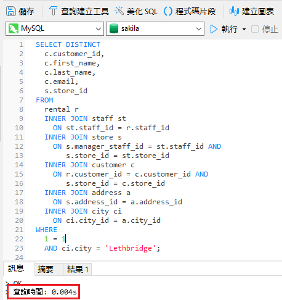Click s.store_id = st.store_id line
Screen dimensions: 282x300
tap(118, 156)
